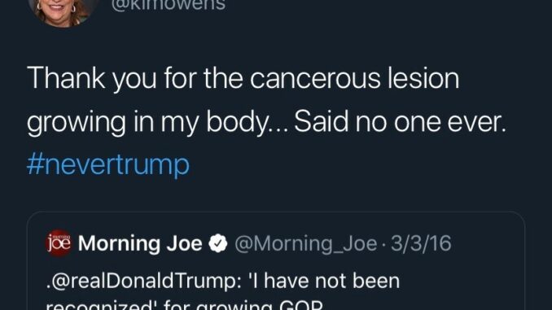Click the empty space right of the 3/3/16 date

(x=488, y=243)
